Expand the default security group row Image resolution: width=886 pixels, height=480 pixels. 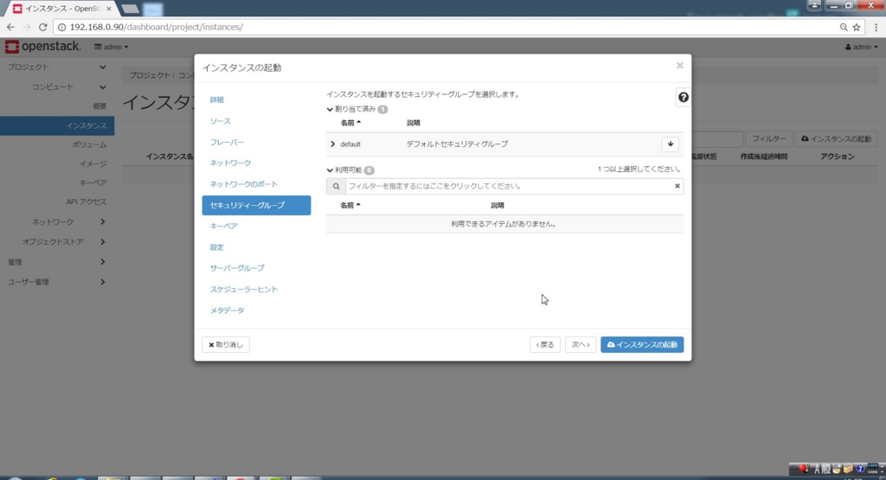pyautogui.click(x=333, y=144)
